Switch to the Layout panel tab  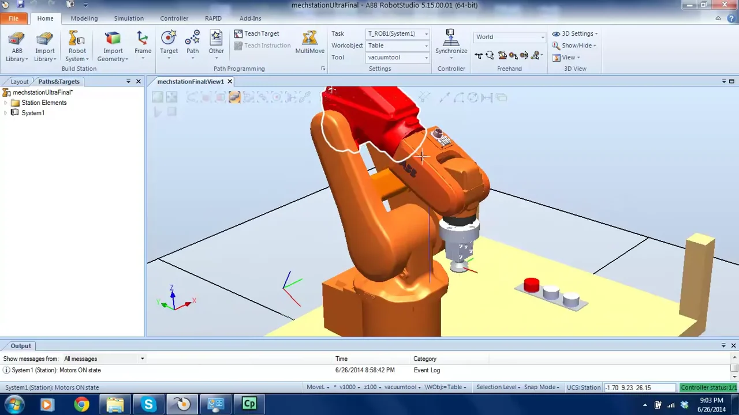coord(19,81)
